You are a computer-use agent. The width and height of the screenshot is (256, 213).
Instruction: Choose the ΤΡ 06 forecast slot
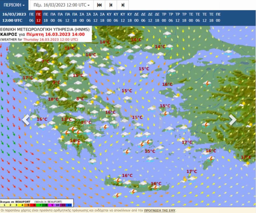[x=171, y=17]
